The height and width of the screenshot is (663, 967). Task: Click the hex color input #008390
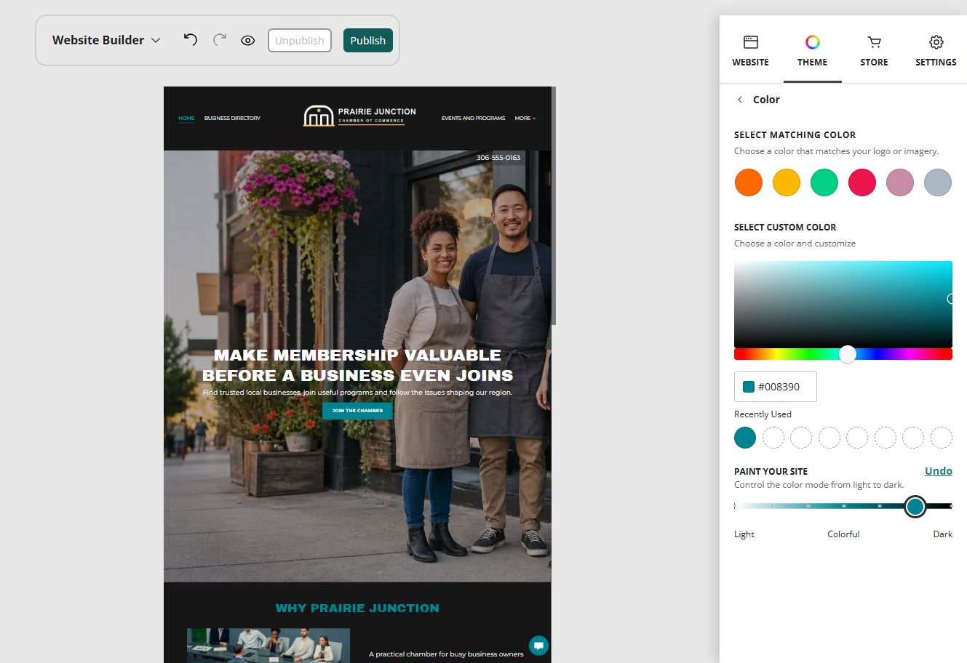click(776, 387)
